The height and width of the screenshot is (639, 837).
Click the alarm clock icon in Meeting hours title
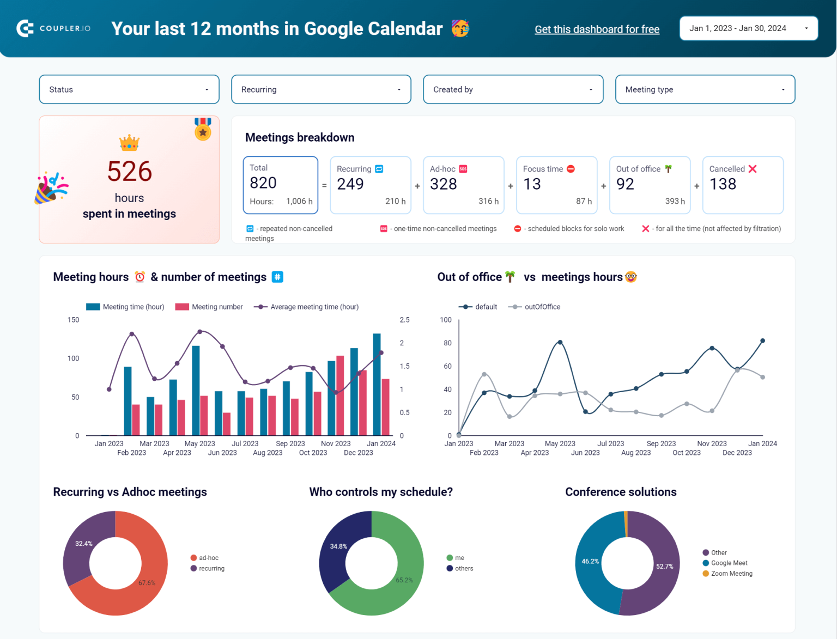point(139,277)
